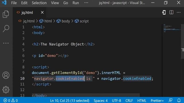Open the Explorer view in activity bar
Image resolution: width=184 pixels, height=103 pixels.
pos(6,14)
